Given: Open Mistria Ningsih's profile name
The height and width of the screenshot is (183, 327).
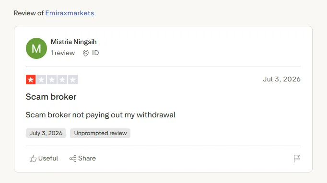Looking at the screenshot, I should pos(74,42).
